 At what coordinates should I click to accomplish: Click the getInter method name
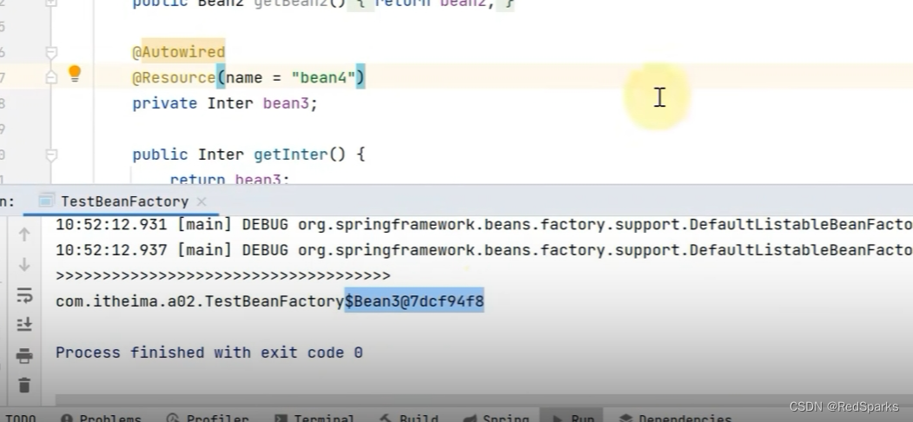tap(290, 155)
